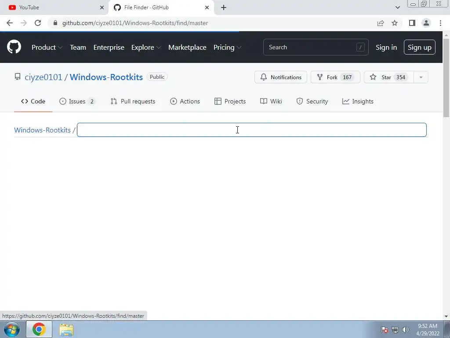Viewport: 450px width, 338px height.
Task: Click Chrome icon in the taskbar
Action: click(x=39, y=329)
